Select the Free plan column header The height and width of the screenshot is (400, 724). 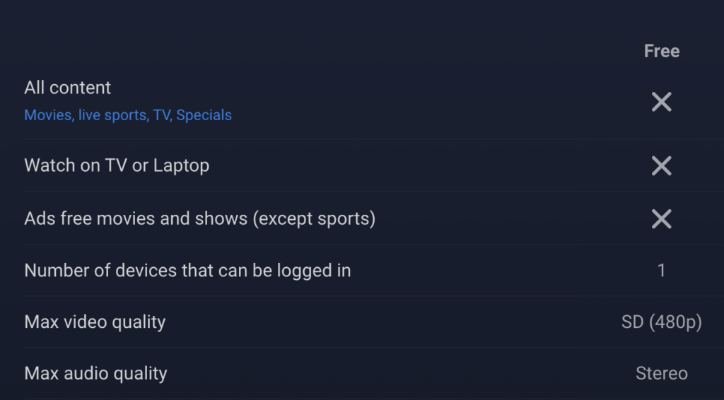pyautogui.click(x=661, y=51)
